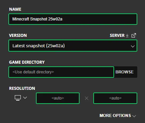Click the resolution height auto field
145x123 pixels.
click(x=115, y=98)
